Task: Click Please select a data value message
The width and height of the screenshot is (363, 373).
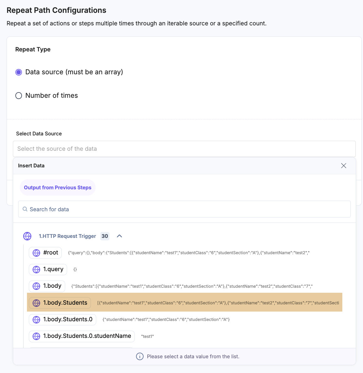Action: [x=193, y=356]
